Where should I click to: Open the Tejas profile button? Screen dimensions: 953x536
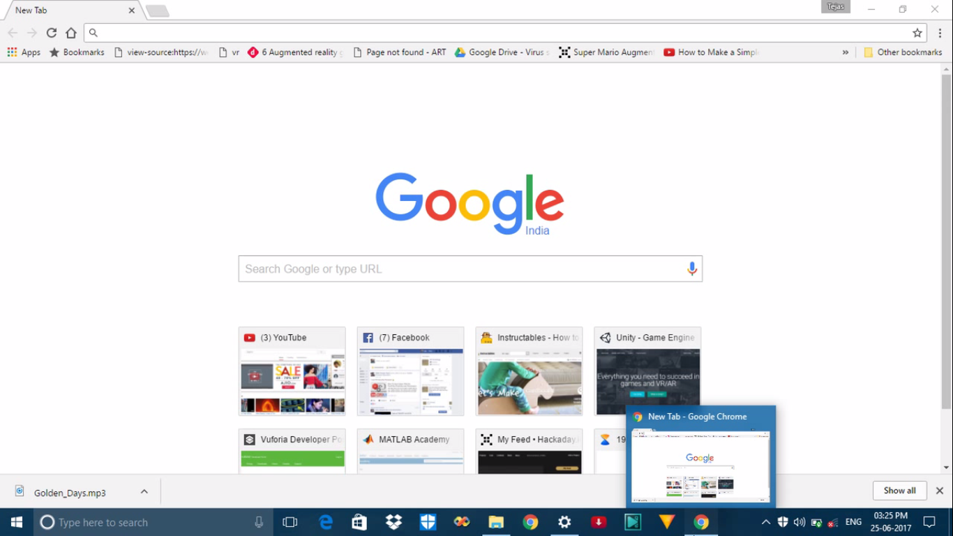tap(836, 7)
